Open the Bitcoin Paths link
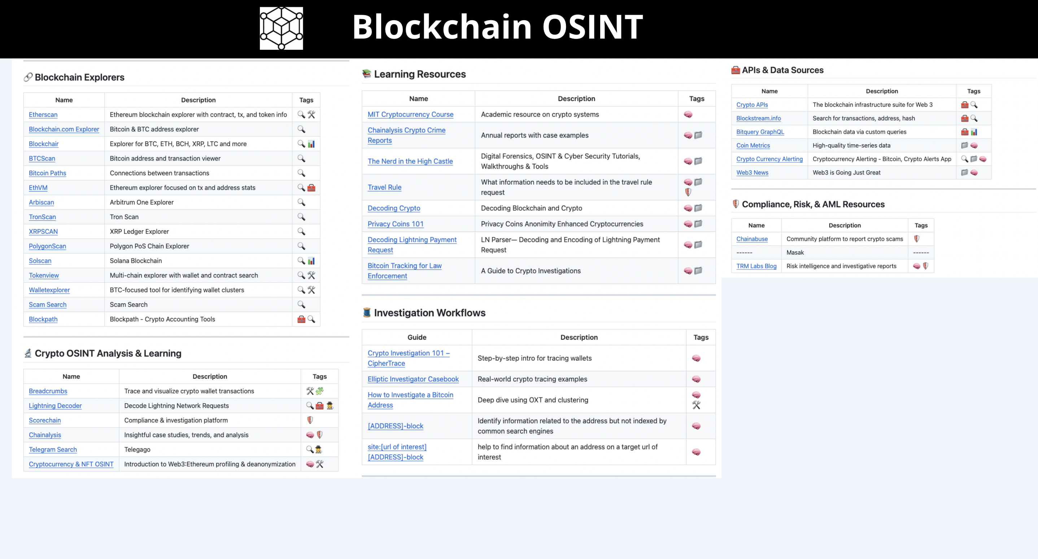 point(48,173)
